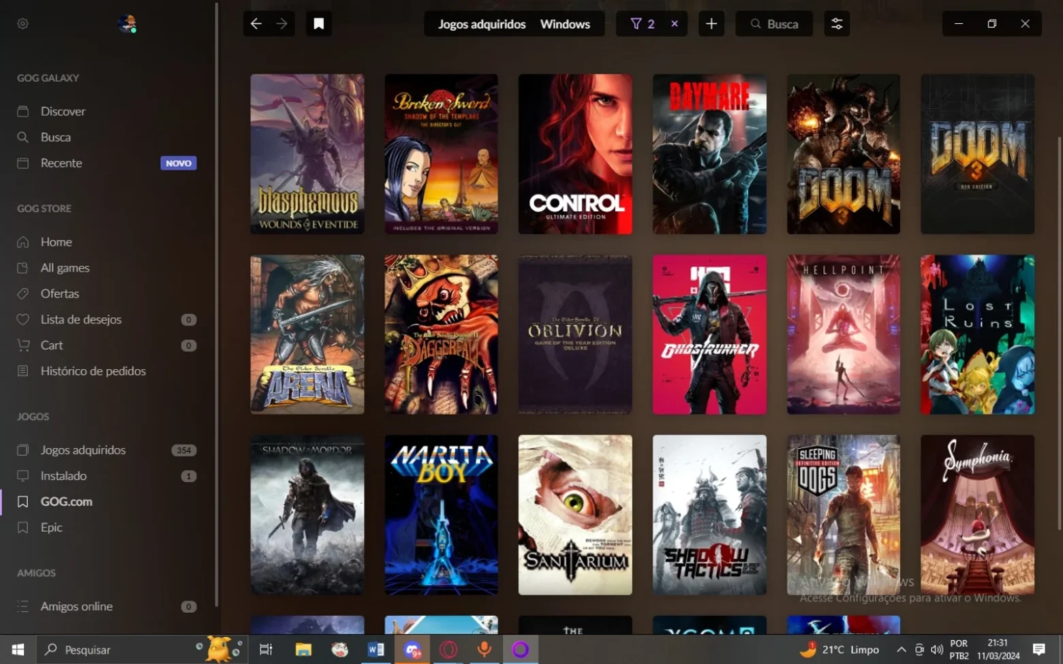
Task: Open Shadow Tactics game cover
Action: click(709, 515)
